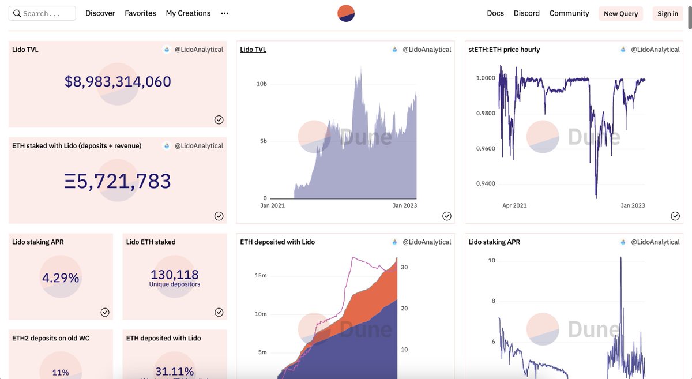This screenshot has width=692, height=379.
Task: Open the Community page
Action: tap(569, 13)
